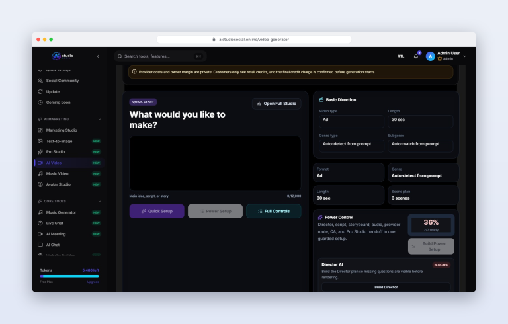The width and height of the screenshot is (508, 324).
Task: Click the AI Meeting camera icon
Action: click(x=40, y=234)
